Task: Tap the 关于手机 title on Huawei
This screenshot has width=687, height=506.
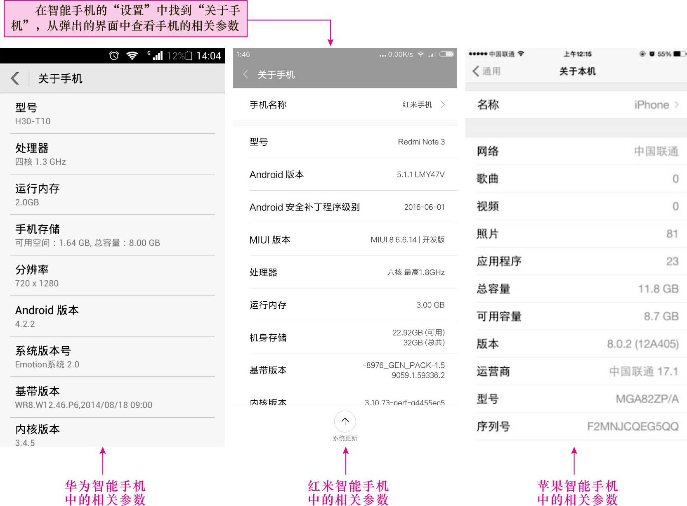Action: click(x=60, y=78)
